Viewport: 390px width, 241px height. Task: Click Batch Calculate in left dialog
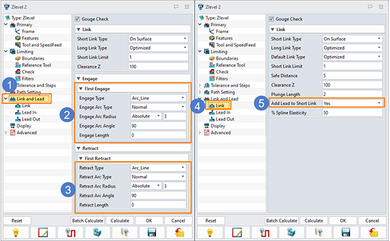(88, 221)
